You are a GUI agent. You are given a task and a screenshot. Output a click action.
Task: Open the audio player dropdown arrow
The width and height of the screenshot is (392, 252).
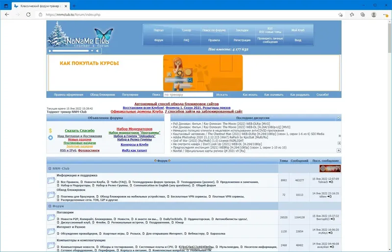point(92,51)
